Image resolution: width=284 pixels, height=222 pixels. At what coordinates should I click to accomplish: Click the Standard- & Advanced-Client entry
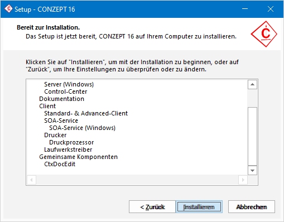(86, 113)
